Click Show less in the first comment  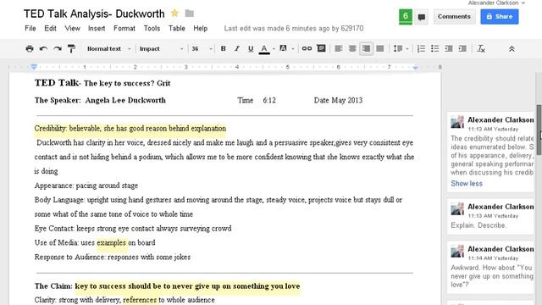467,184
